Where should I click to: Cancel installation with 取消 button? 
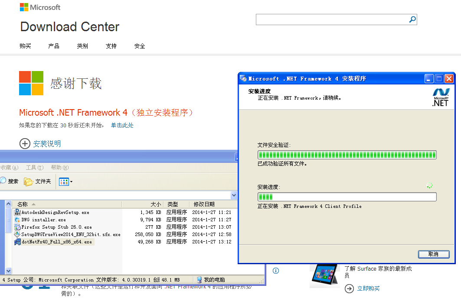click(434, 254)
